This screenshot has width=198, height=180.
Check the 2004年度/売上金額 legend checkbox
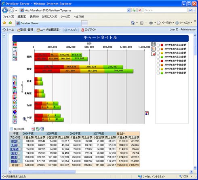coord(158,45)
